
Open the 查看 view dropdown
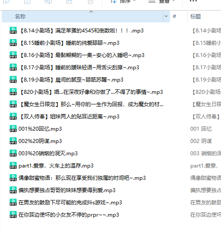click(162, 1)
